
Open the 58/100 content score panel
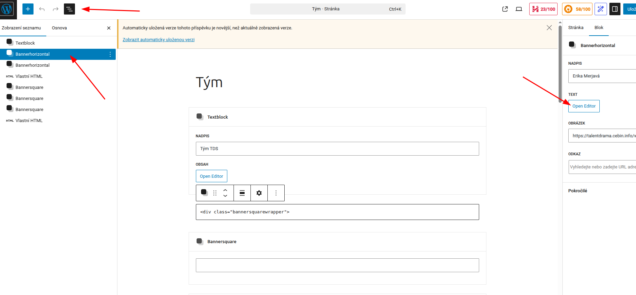(577, 9)
